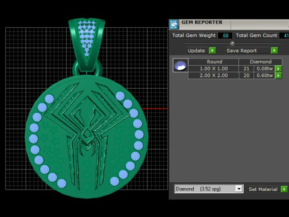Collapse the panel using the round arrow handle

point(232,43)
